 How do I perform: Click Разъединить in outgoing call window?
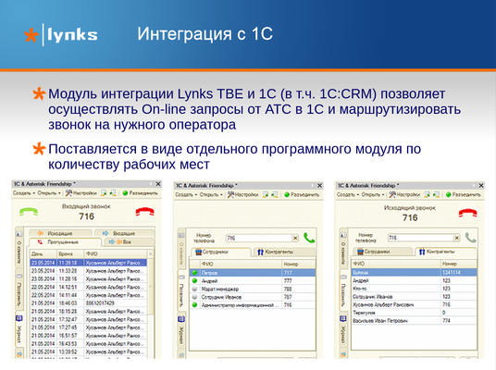coord(463,194)
